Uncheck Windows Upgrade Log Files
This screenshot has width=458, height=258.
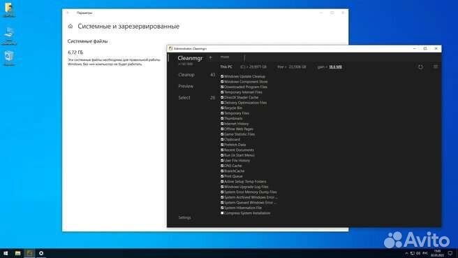222,187
